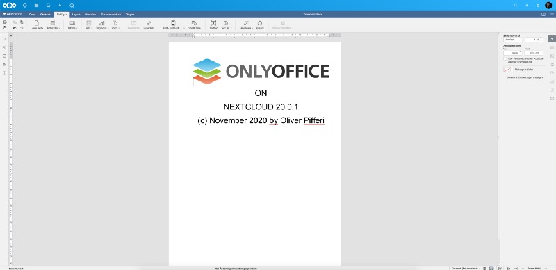Screen dimensions: 556x270
Task: Open the Plugins ribbon tab
Action: pyautogui.click(x=130, y=14)
